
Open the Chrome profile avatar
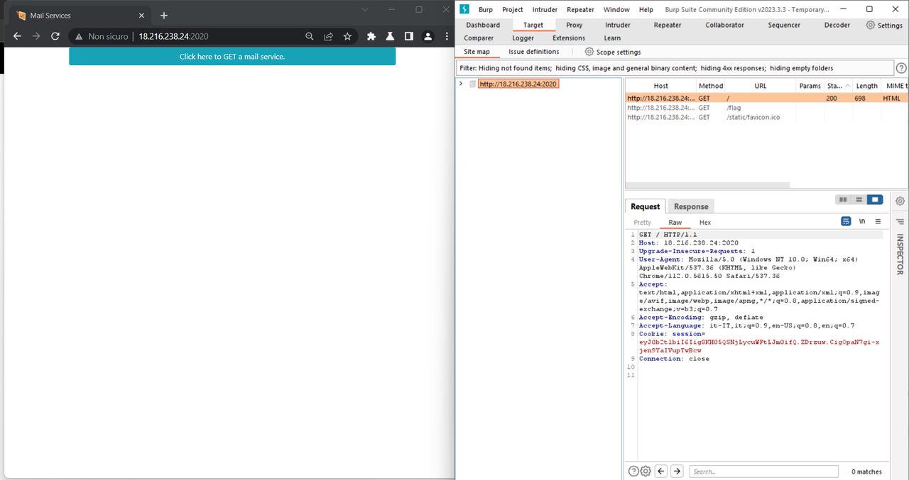click(x=428, y=36)
